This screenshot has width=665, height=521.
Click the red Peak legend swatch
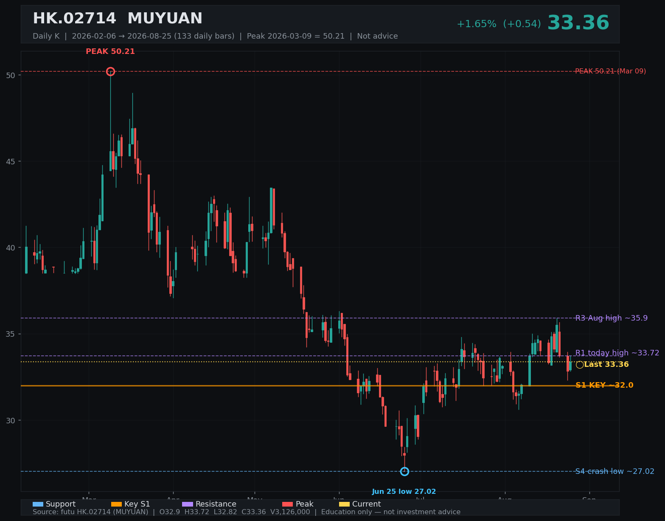click(x=287, y=504)
